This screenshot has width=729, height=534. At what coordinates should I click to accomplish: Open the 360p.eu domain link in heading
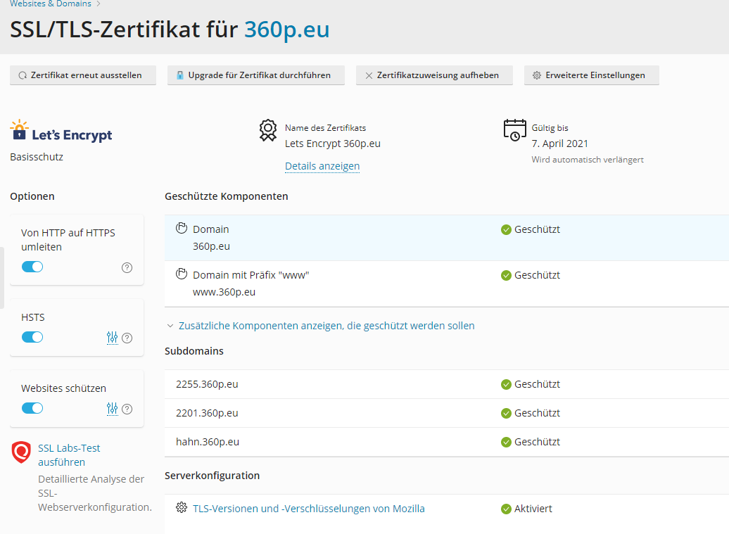pos(286,30)
